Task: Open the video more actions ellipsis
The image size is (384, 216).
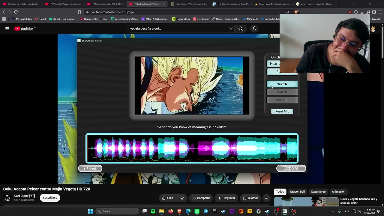Action: click(x=266, y=198)
